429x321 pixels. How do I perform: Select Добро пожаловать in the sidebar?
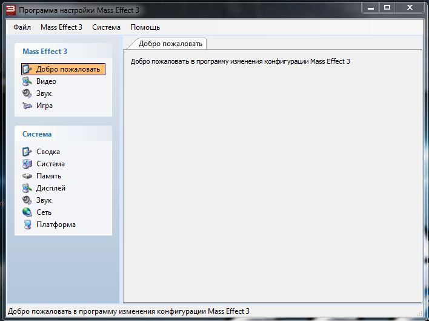[x=63, y=69]
